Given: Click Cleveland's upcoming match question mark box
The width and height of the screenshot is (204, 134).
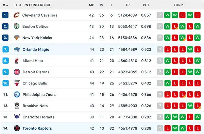Looking at the screenshot, I should (160, 15).
